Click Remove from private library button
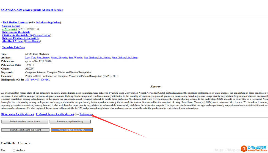The height and width of the screenshot is (153, 268). tap(70, 122)
